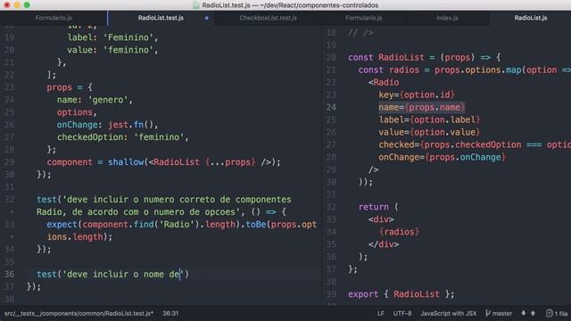Click "export { RadioList };" line
The width and height of the screenshot is (571, 321).
(x=401, y=294)
